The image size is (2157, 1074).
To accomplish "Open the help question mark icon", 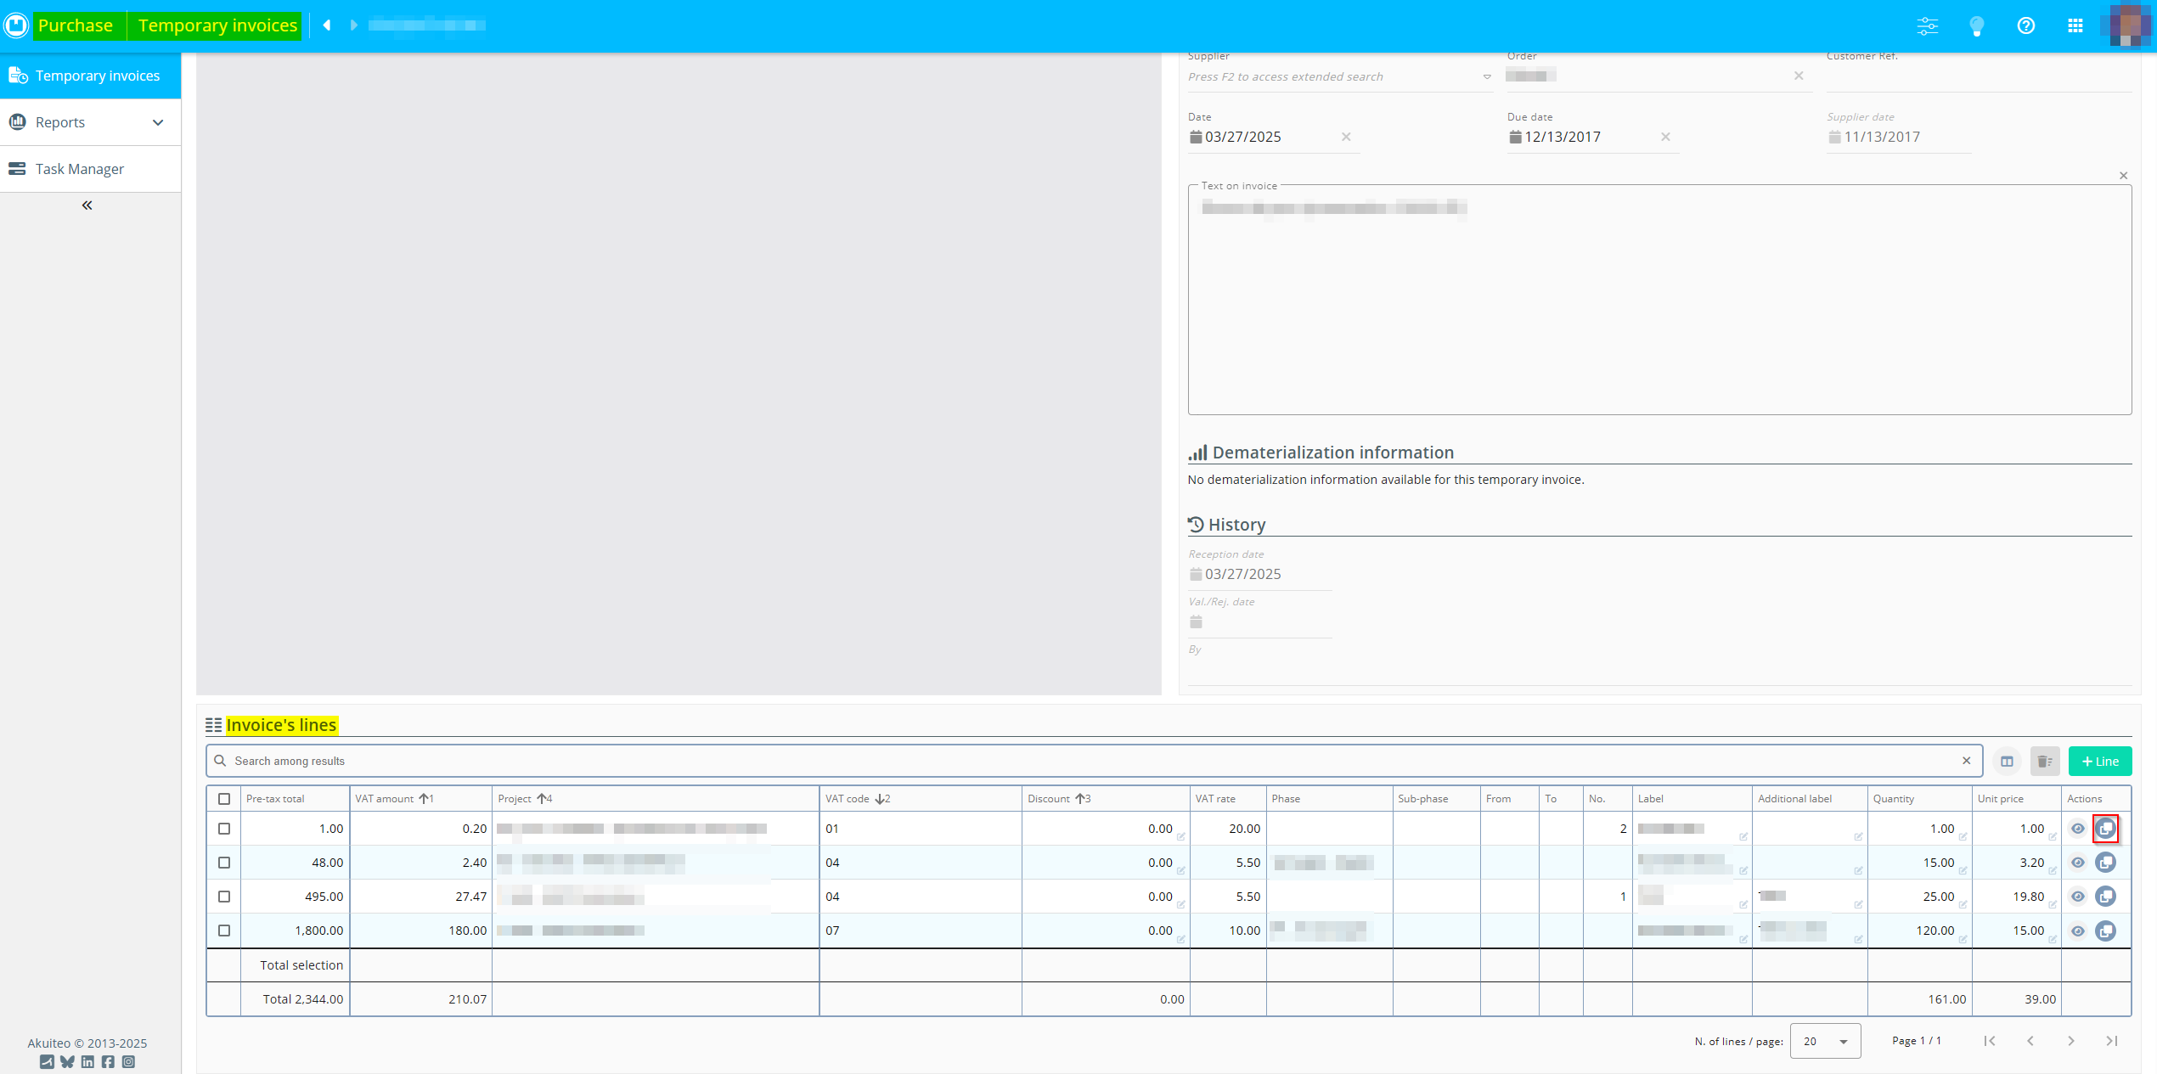I will (2026, 25).
